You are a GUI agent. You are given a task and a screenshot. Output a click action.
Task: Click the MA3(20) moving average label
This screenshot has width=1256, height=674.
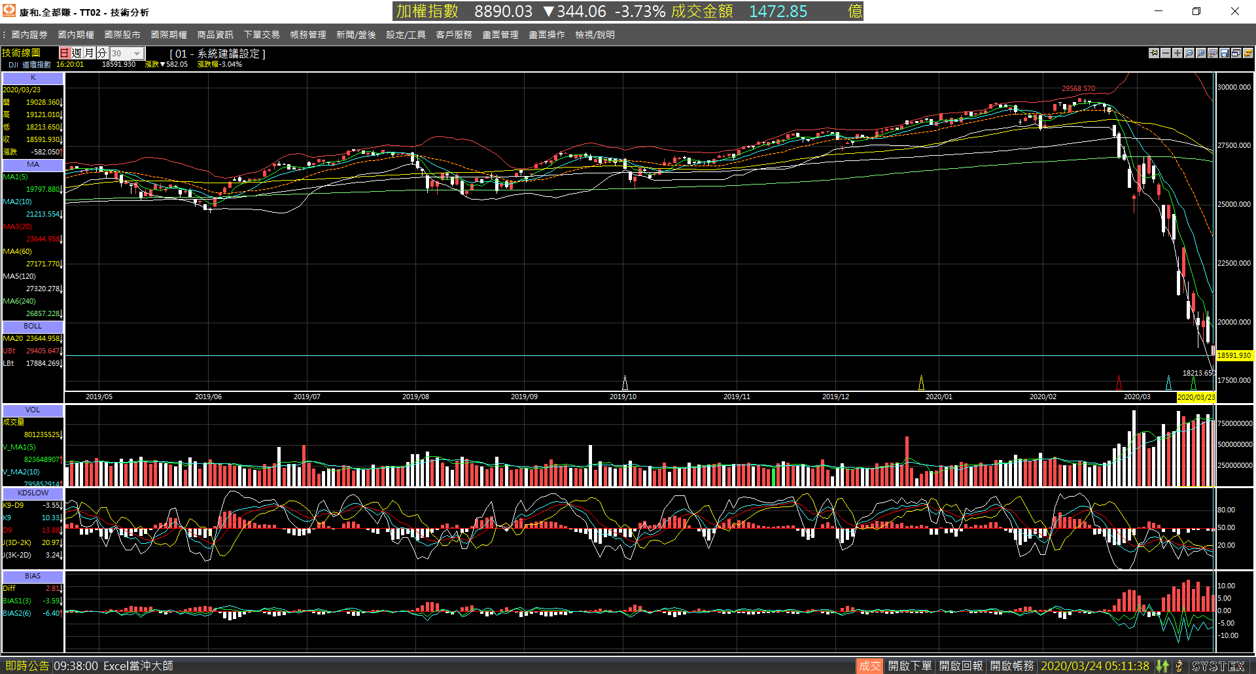[x=18, y=227]
